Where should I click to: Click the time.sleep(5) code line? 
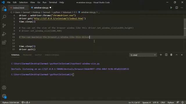[27, 46]
